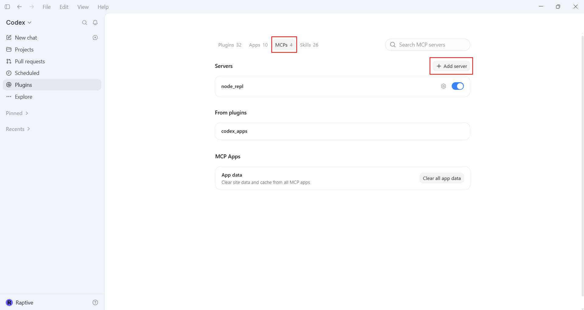
Task: Click the Raptive avatar icon
Action: [x=9, y=302]
